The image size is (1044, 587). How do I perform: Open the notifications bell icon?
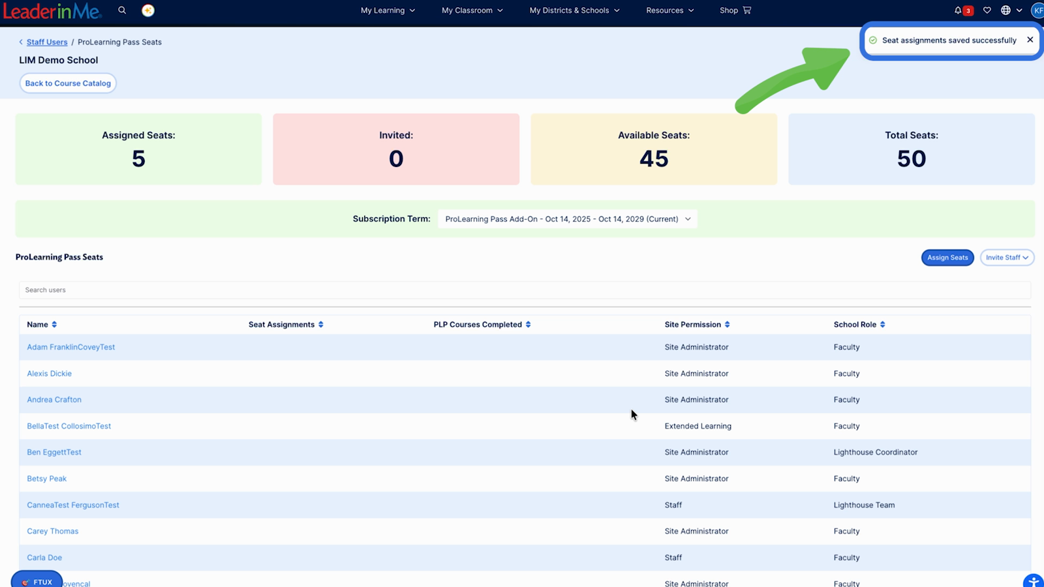[x=958, y=10]
